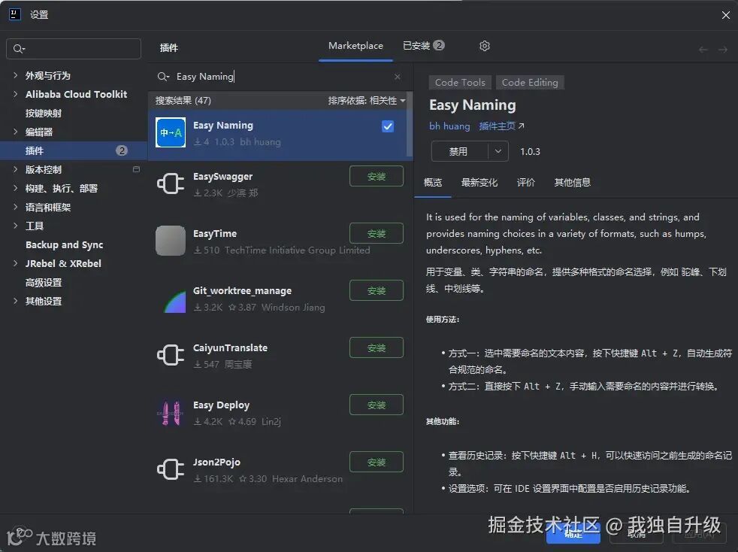Select the EasyTime plugin title
The image size is (738, 552).
215,234
